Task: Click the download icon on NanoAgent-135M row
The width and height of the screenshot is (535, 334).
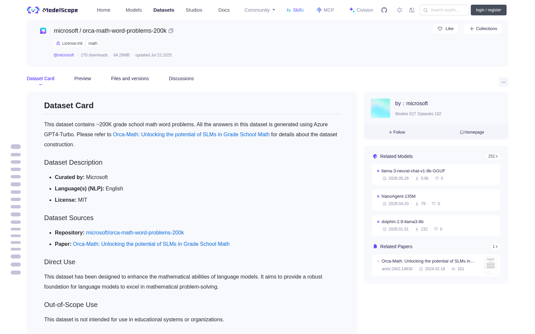Action: 417,204
